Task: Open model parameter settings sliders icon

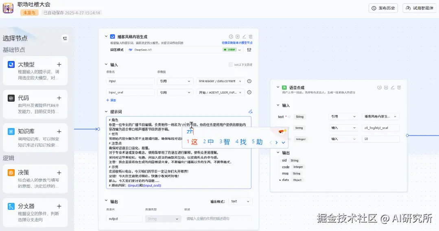Action: (x=249, y=50)
